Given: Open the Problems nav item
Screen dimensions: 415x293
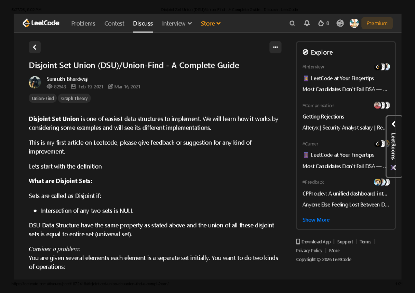Looking at the screenshot, I should tap(83, 23).
